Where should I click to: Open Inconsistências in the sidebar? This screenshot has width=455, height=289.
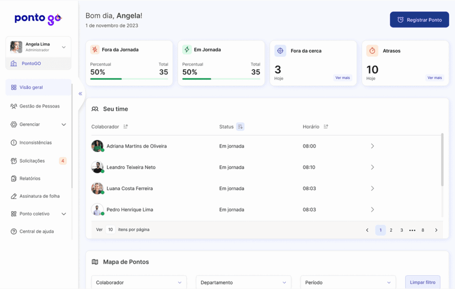tap(36, 143)
